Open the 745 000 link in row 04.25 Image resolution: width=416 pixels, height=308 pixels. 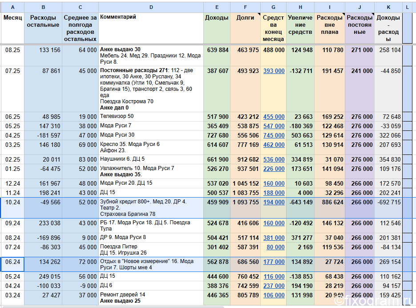point(274,135)
